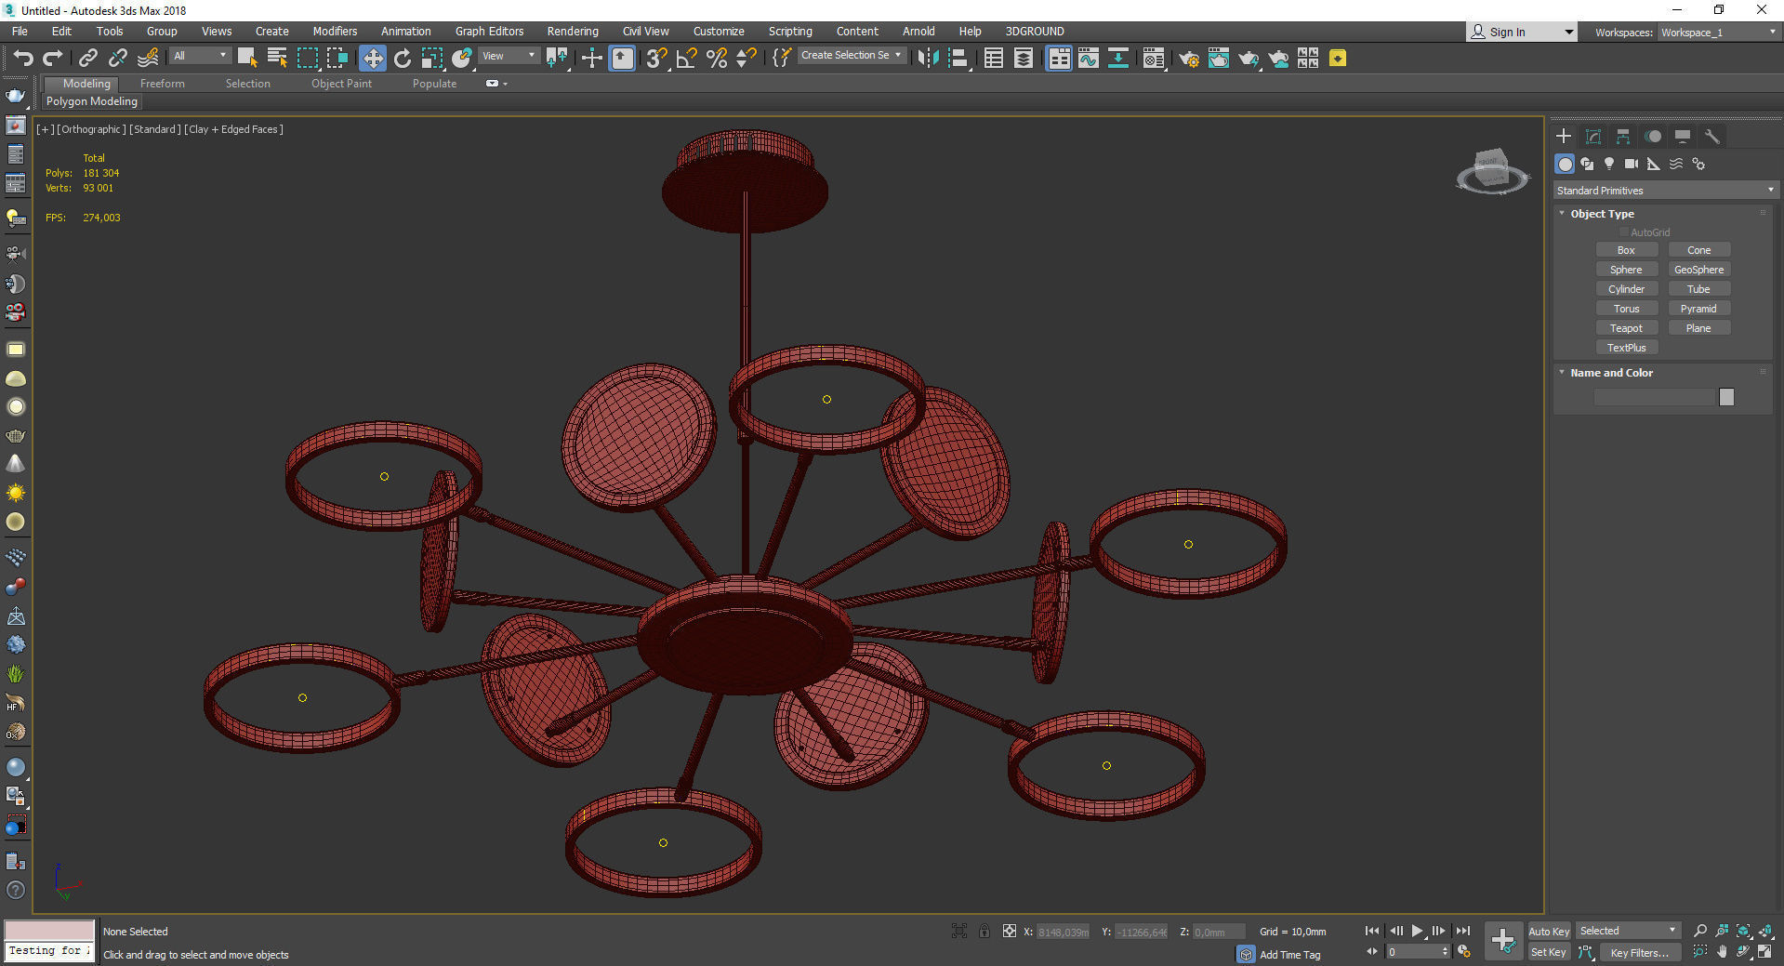Image resolution: width=1784 pixels, height=966 pixels.
Task: Toggle the Set Key mode
Action: 1549,952
